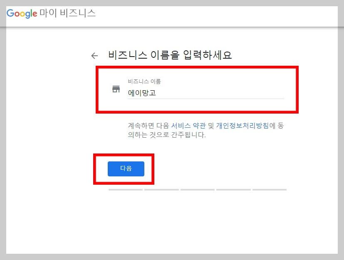Screen dimensions: 344x260
Task: Select the storefront icon beside the name field
Action: tap(116, 88)
